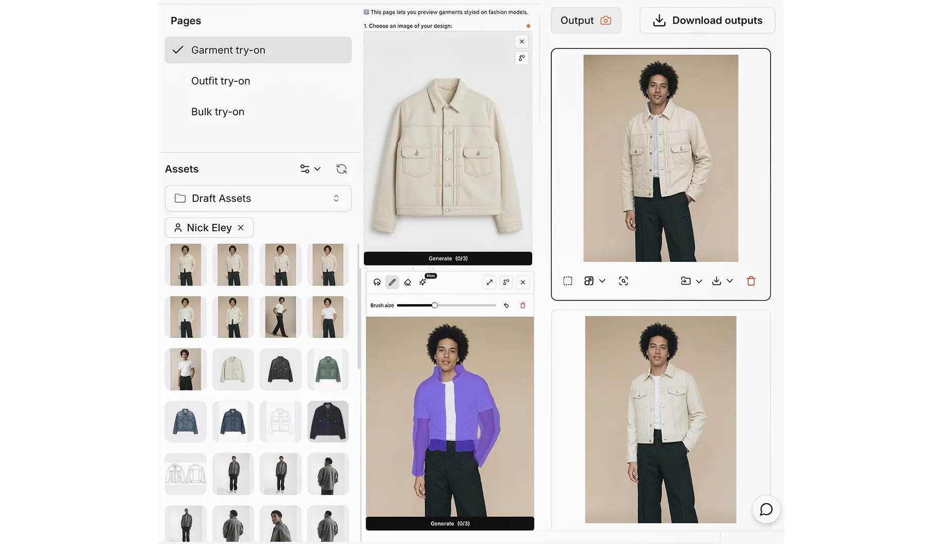Refresh the Assets panel

[341, 168]
